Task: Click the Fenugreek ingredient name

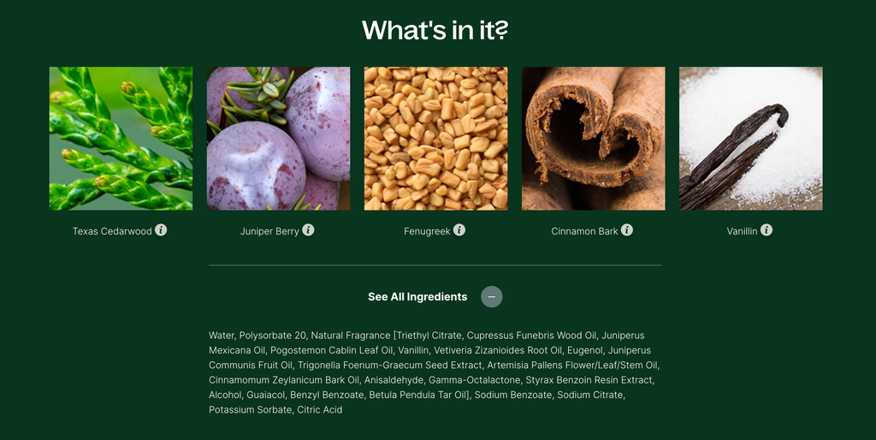Action: [427, 231]
